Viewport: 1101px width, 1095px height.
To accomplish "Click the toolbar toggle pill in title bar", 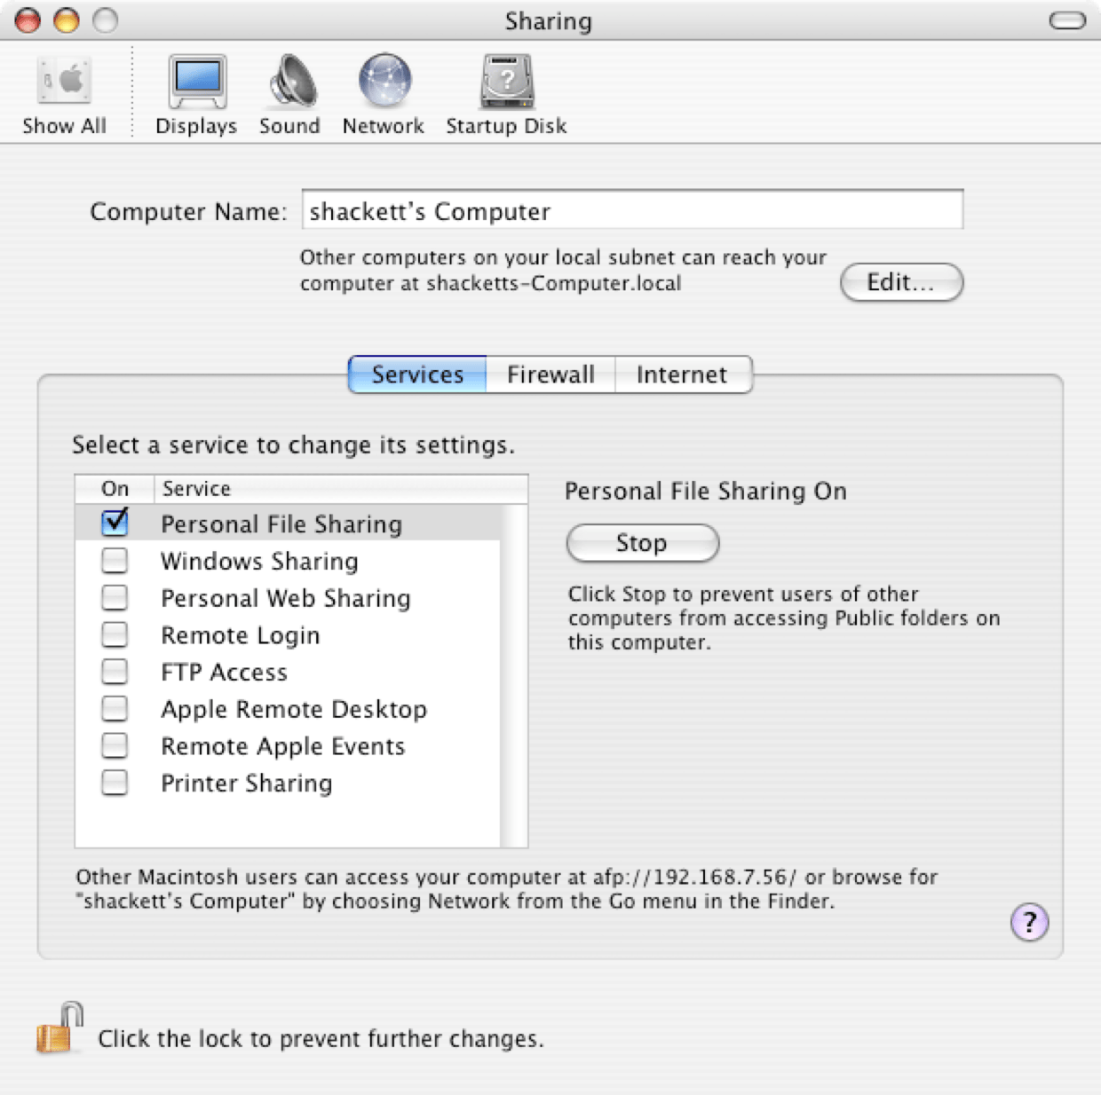I will pyautogui.click(x=1066, y=20).
